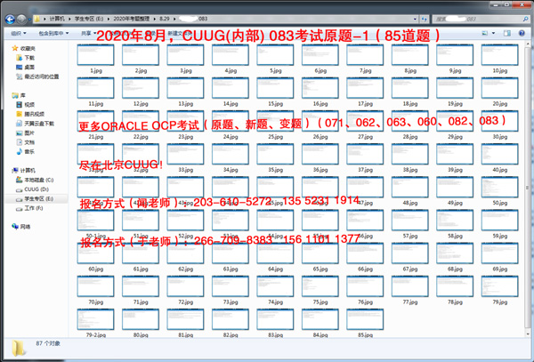534x362 pixels.
Task: Open 图片 library
Action: pos(25,133)
